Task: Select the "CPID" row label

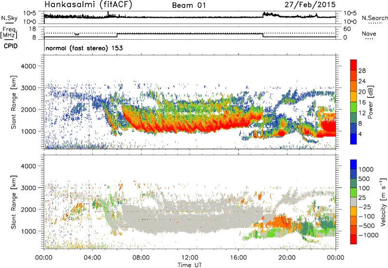Action: click(11, 46)
